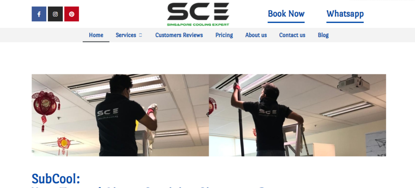Open the Instagram social icon

[55, 14]
